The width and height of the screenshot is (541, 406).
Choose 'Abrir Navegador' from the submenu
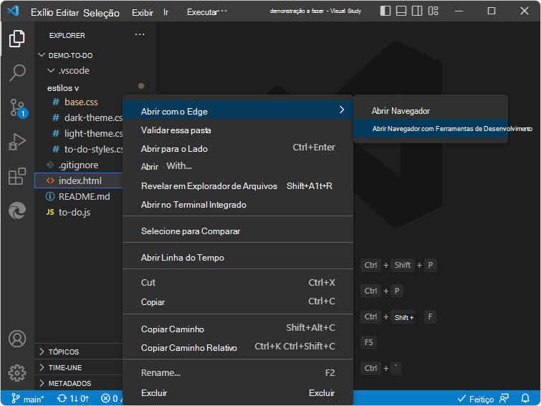[x=401, y=111]
